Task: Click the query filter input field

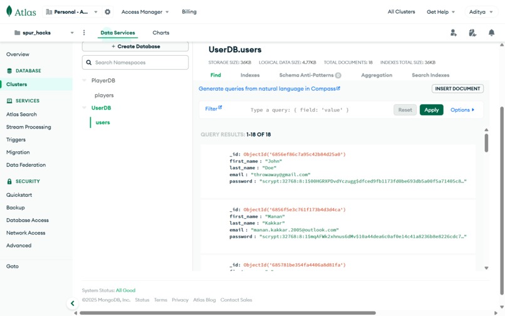Action: pyautogui.click(x=319, y=110)
